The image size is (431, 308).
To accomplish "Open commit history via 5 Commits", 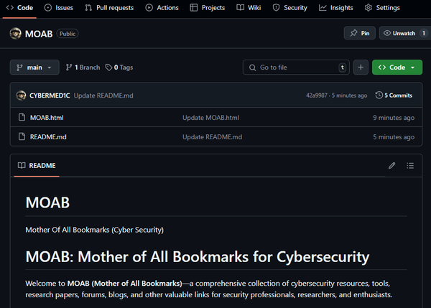I will point(394,95).
